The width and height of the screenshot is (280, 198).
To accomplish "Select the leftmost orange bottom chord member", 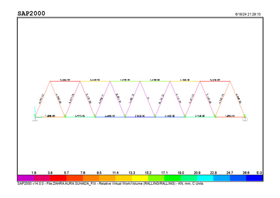I will click(x=50, y=117).
